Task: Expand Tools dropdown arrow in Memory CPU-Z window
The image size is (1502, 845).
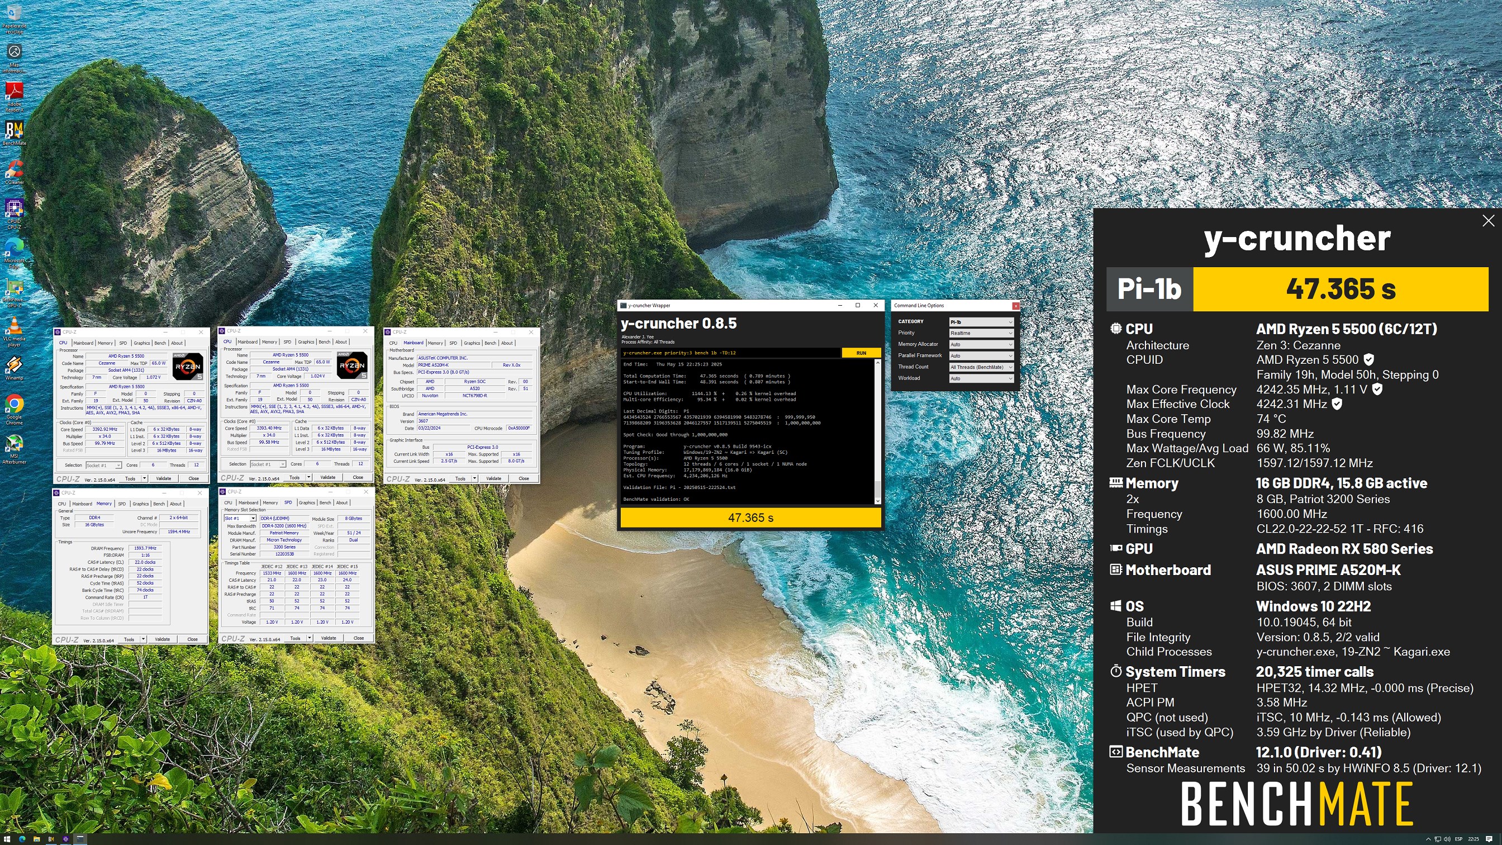Action: [x=144, y=639]
